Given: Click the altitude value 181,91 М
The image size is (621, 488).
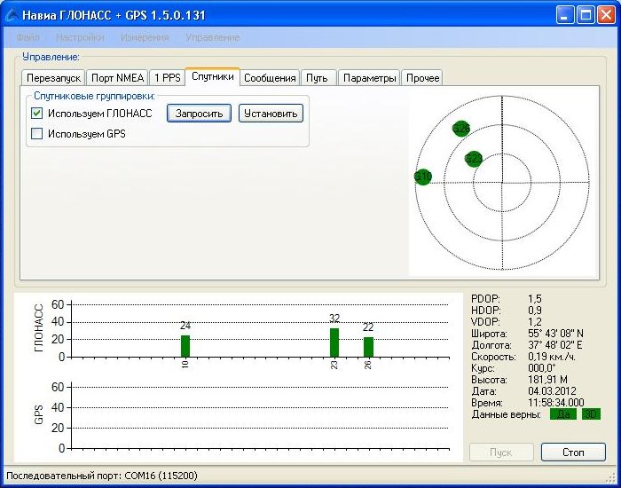Looking at the screenshot, I should pyautogui.click(x=547, y=380).
